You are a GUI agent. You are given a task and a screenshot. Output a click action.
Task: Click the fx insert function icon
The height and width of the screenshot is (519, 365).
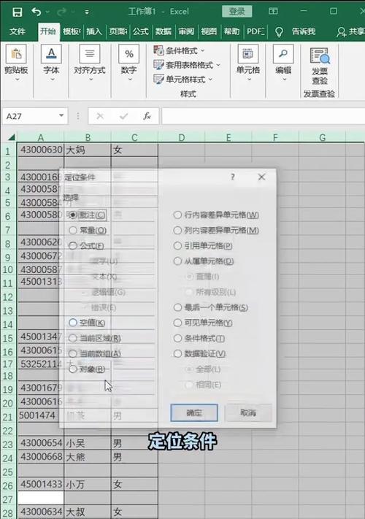click(x=147, y=116)
